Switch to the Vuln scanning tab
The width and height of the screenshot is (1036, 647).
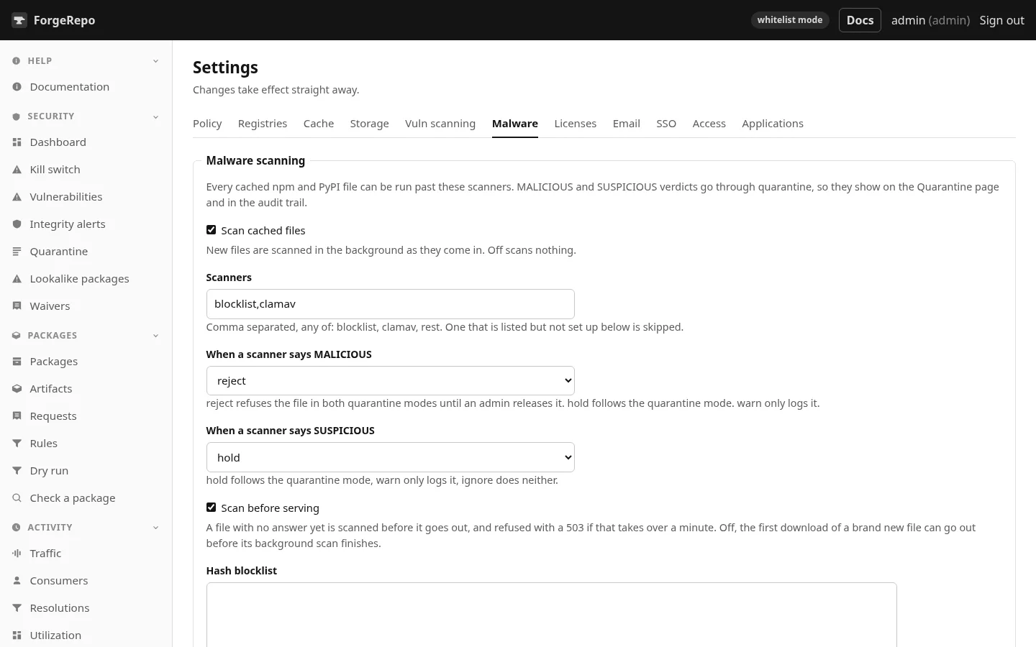pos(440,124)
